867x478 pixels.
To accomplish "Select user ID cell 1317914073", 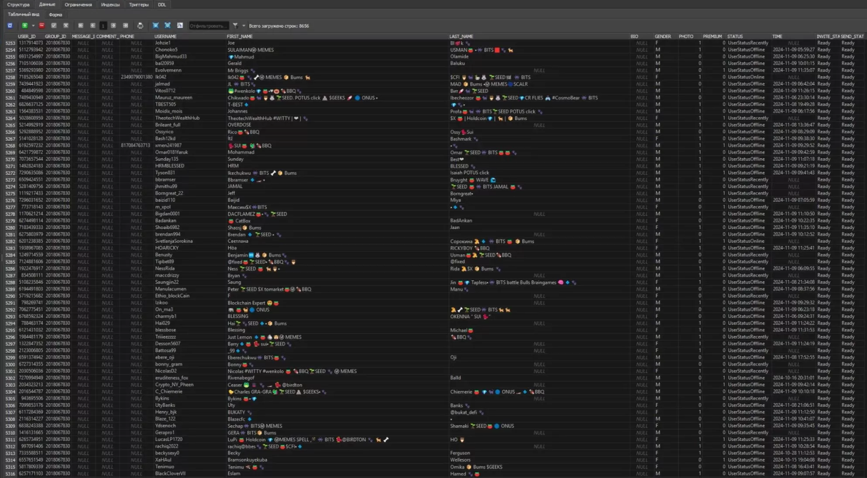I will (x=31, y=43).
